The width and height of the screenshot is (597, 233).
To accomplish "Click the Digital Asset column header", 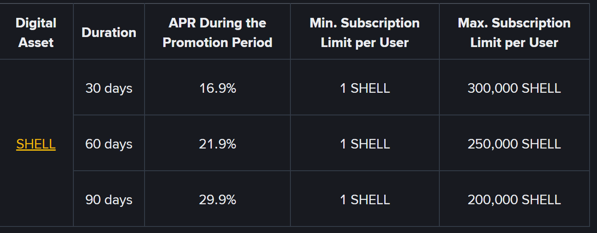I will point(36,33).
